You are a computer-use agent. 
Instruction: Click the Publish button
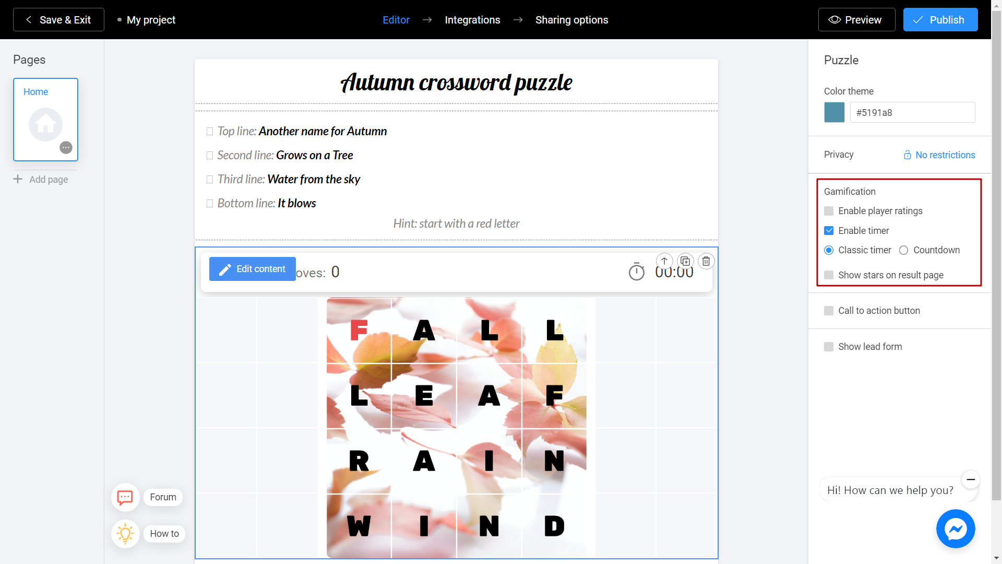[939, 19]
